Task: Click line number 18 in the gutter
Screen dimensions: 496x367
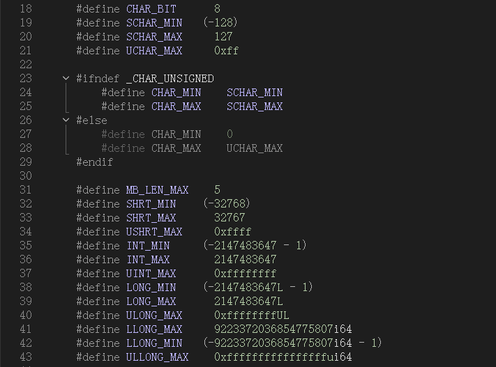Action: click(25, 9)
